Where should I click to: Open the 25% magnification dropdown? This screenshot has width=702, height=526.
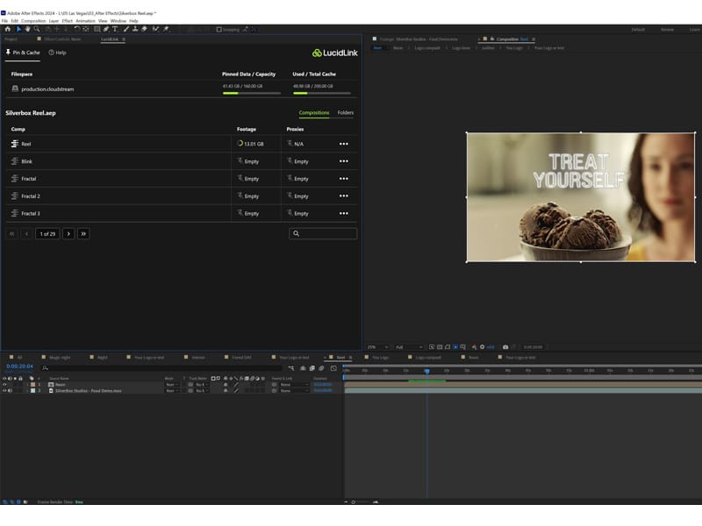coord(377,347)
